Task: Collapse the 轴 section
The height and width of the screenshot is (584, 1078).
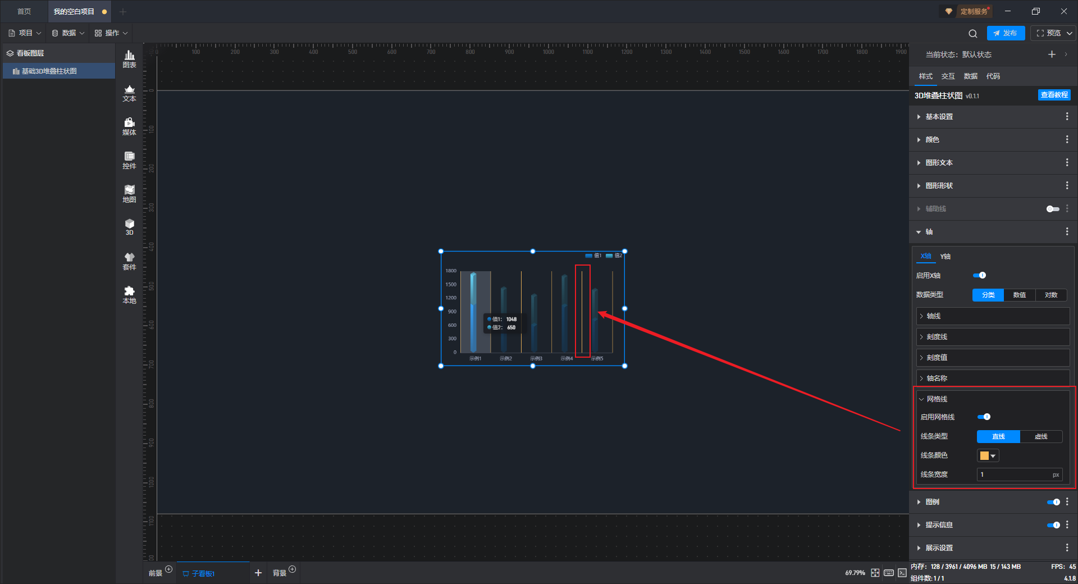Action: point(919,232)
